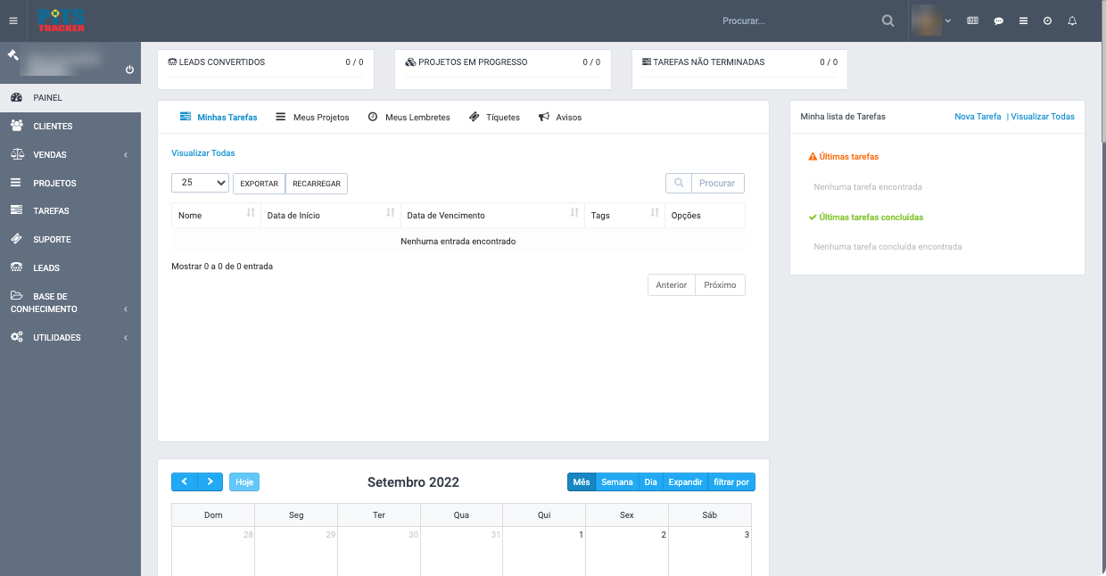Click the tasks table Procurar search field
This screenshot has height=576, width=1106.
717,183
